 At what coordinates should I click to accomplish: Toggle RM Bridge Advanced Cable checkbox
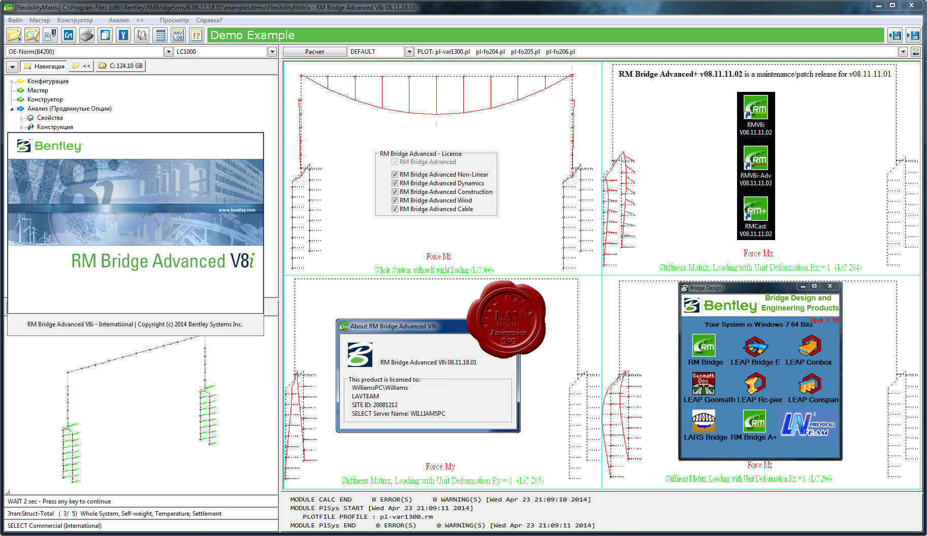(x=395, y=209)
